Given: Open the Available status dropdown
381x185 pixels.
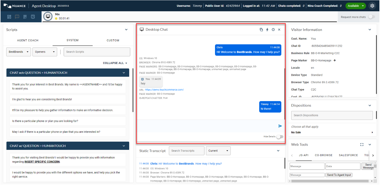Looking at the screenshot, I should (x=355, y=6).
